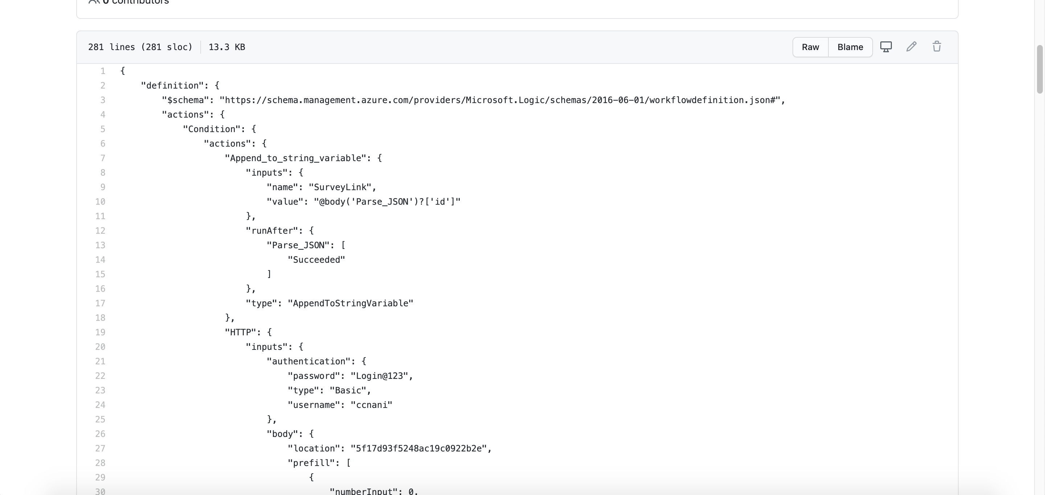Select line number 1
This screenshot has height=495, width=1045.
[x=103, y=71]
